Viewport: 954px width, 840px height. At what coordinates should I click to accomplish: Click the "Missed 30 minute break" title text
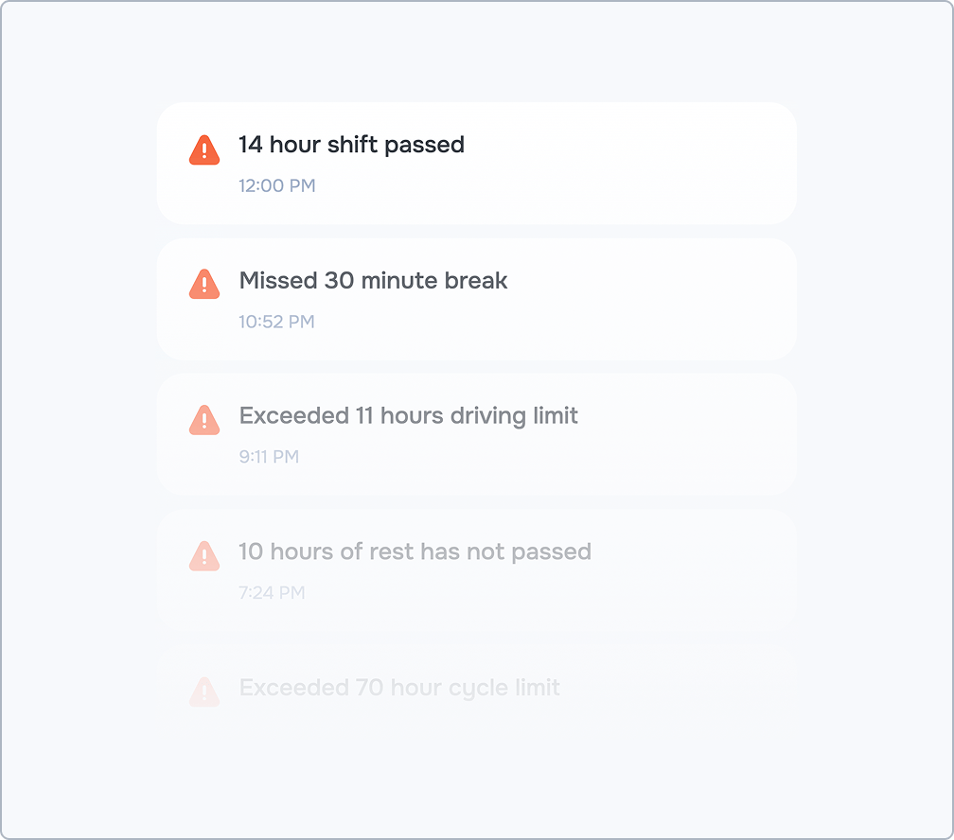pyautogui.click(x=373, y=281)
